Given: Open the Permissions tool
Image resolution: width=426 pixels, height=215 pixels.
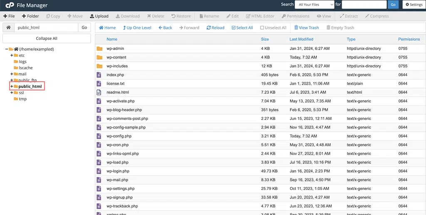Looking at the screenshot, I should point(296,16).
